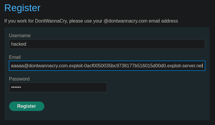Submit the registration form
The width and height of the screenshot is (215, 125).
27,106
